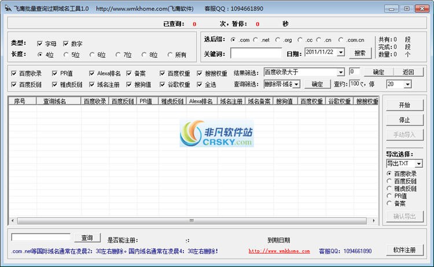Viewport: 434px width, 267px height.
Task: Select the 所有 length option
Action: coord(170,55)
